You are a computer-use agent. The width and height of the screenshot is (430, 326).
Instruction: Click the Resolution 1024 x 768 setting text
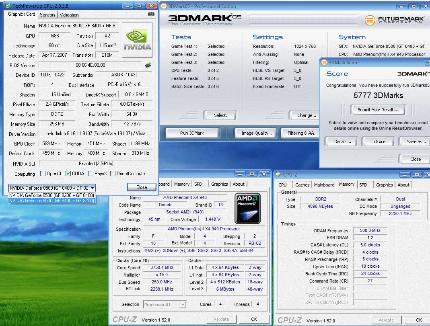click(x=304, y=46)
